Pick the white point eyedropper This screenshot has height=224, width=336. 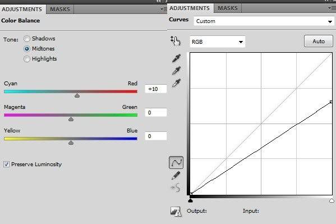(176, 83)
